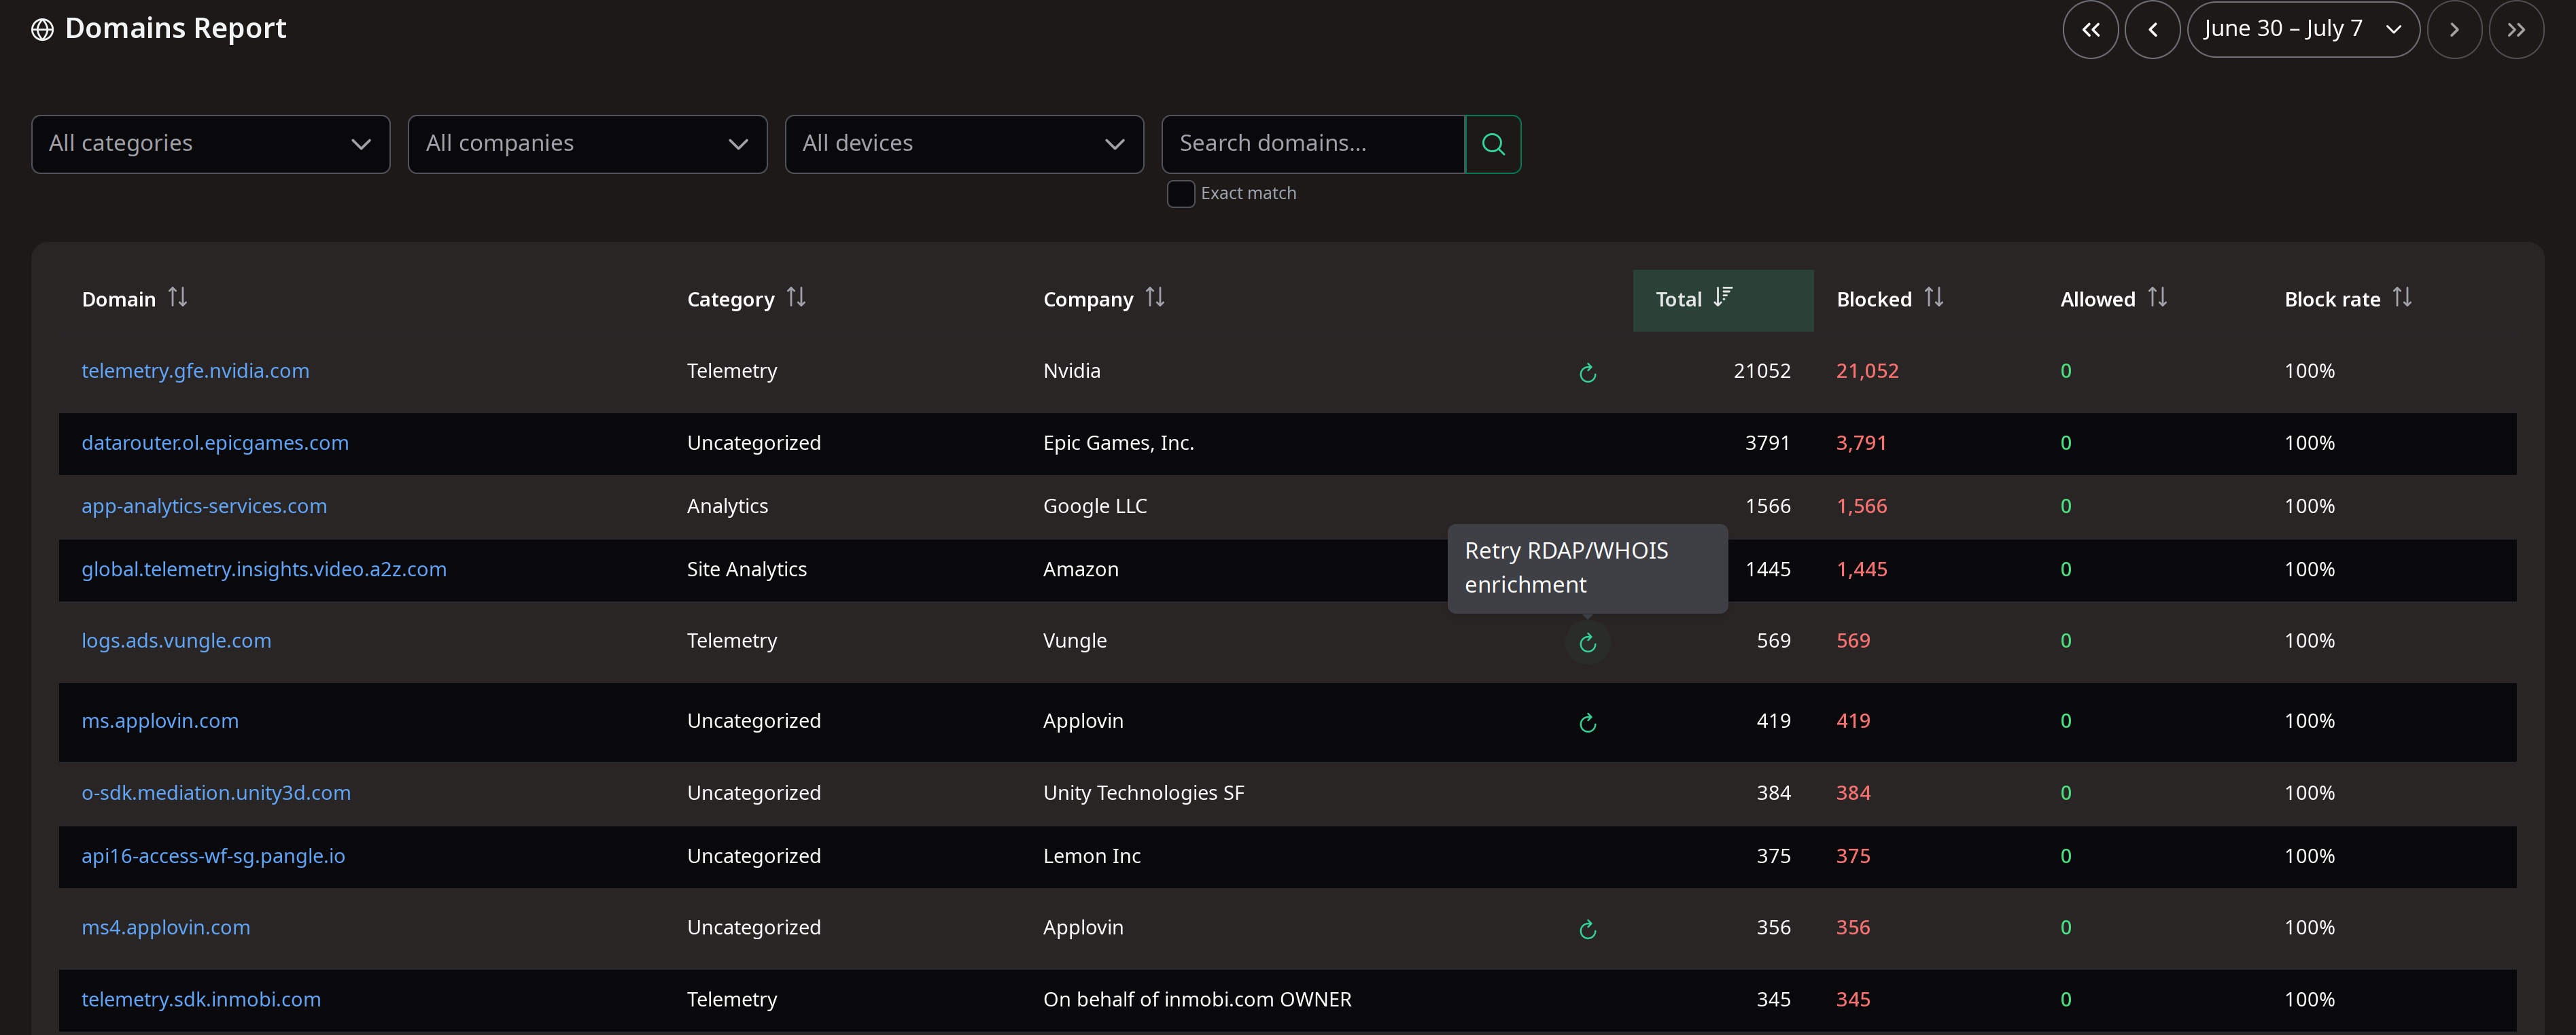Viewport: 2576px width, 1035px height.
Task: Click the Domain column header label
Action: coord(119,299)
